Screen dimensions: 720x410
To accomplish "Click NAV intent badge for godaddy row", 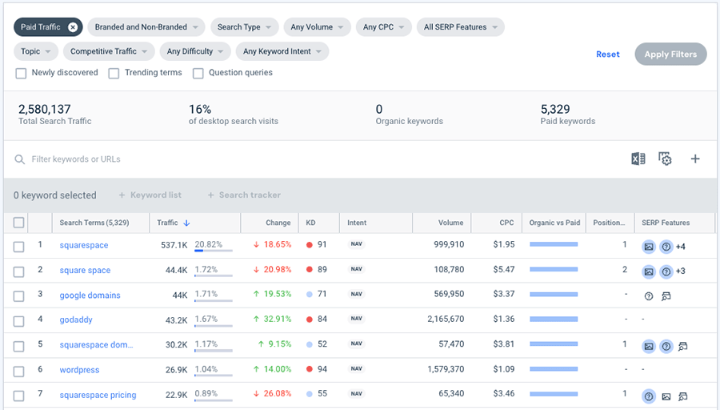I will (x=356, y=319).
